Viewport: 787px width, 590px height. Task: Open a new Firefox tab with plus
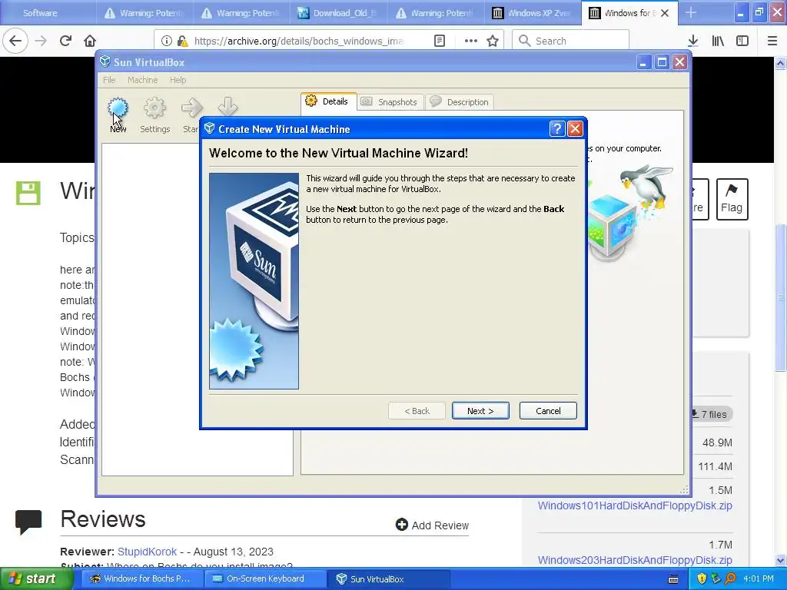coord(691,12)
